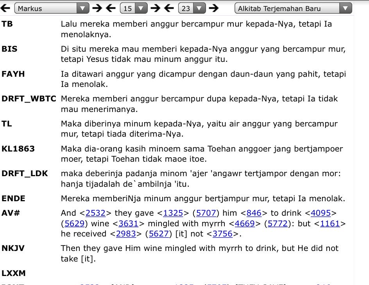The width and height of the screenshot is (369, 285).
Task: Open Strong's number 4669 link
Action: (x=245, y=224)
